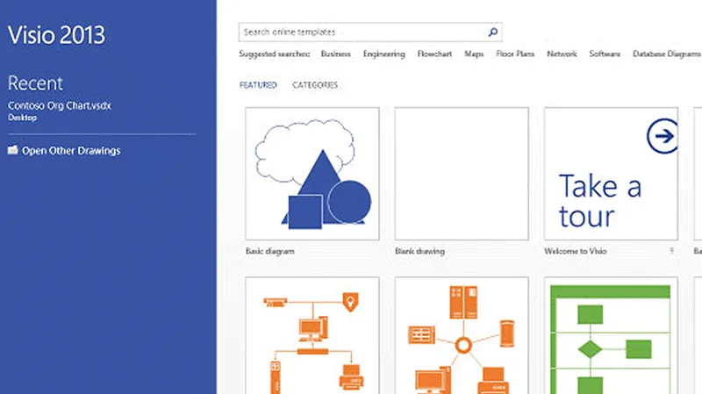Search suggested term Database Diagrams

tap(667, 54)
